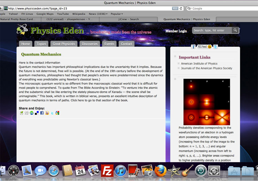258x181 pixels.
Task: Open the RSS Feed badge
Action: tap(204, 47)
